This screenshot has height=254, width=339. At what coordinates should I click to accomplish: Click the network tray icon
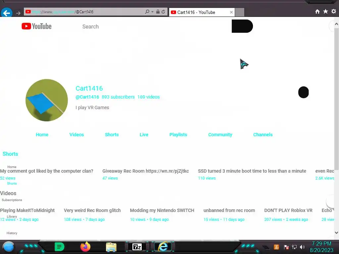point(294,247)
